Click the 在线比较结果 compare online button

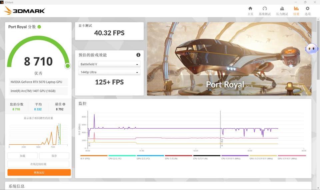[x=38, y=164]
